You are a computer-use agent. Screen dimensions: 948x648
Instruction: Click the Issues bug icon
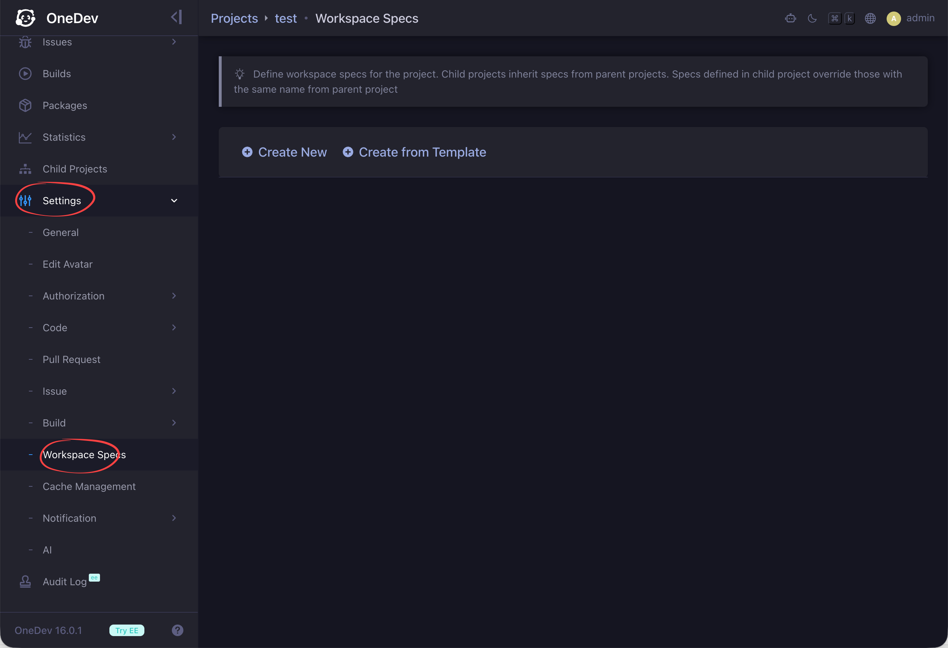pyautogui.click(x=25, y=42)
